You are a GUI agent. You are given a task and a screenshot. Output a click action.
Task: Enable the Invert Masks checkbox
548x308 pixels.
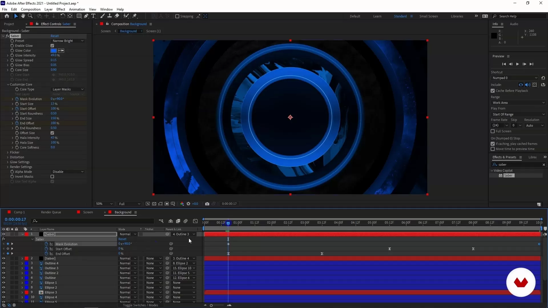coord(52,177)
